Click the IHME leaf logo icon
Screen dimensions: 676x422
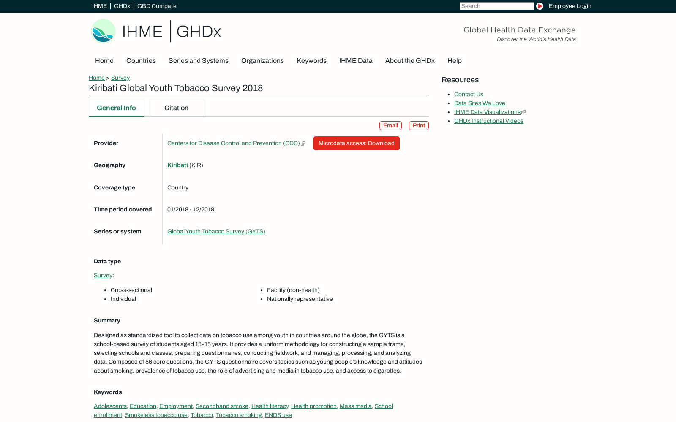[x=104, y=31]
